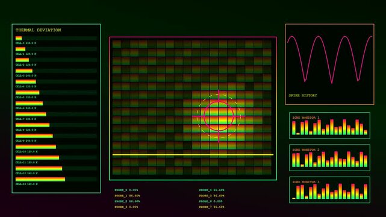Click the PROBE_3 readout
This screenshot has width=386, height=217.
point(126,207)
